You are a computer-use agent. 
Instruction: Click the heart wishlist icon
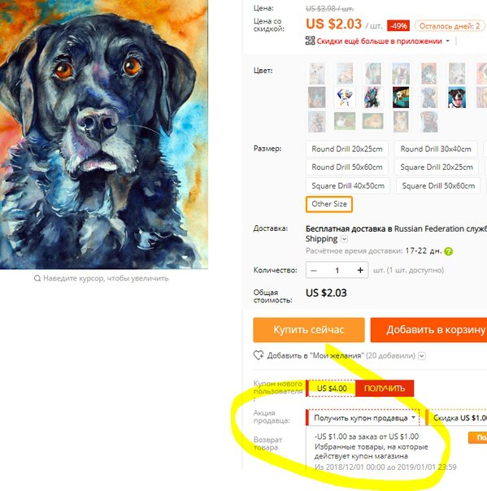point(259,355)
